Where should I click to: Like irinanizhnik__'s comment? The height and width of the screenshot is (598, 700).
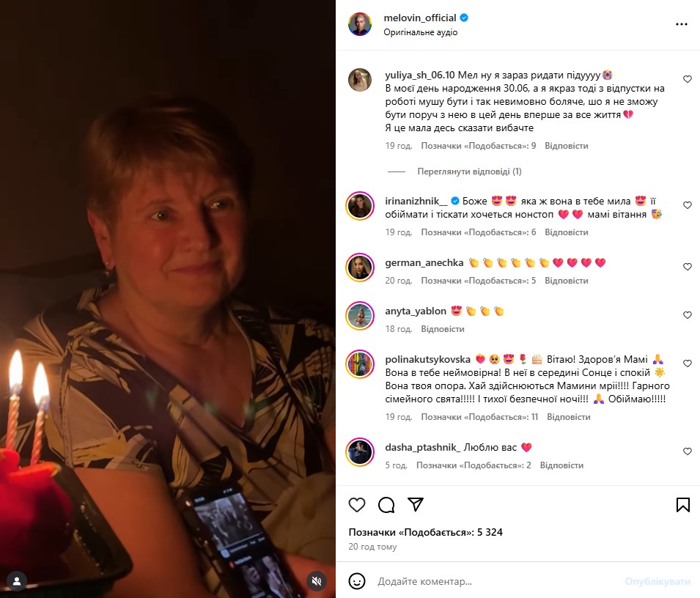pyautogui.click(x=688, y=205)
